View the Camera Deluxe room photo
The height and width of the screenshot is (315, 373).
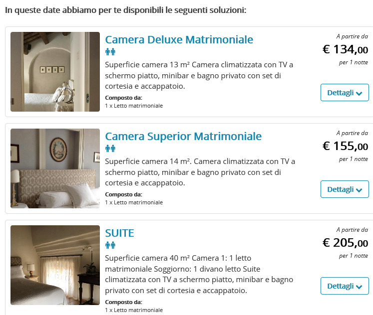(x=55, y=72)
